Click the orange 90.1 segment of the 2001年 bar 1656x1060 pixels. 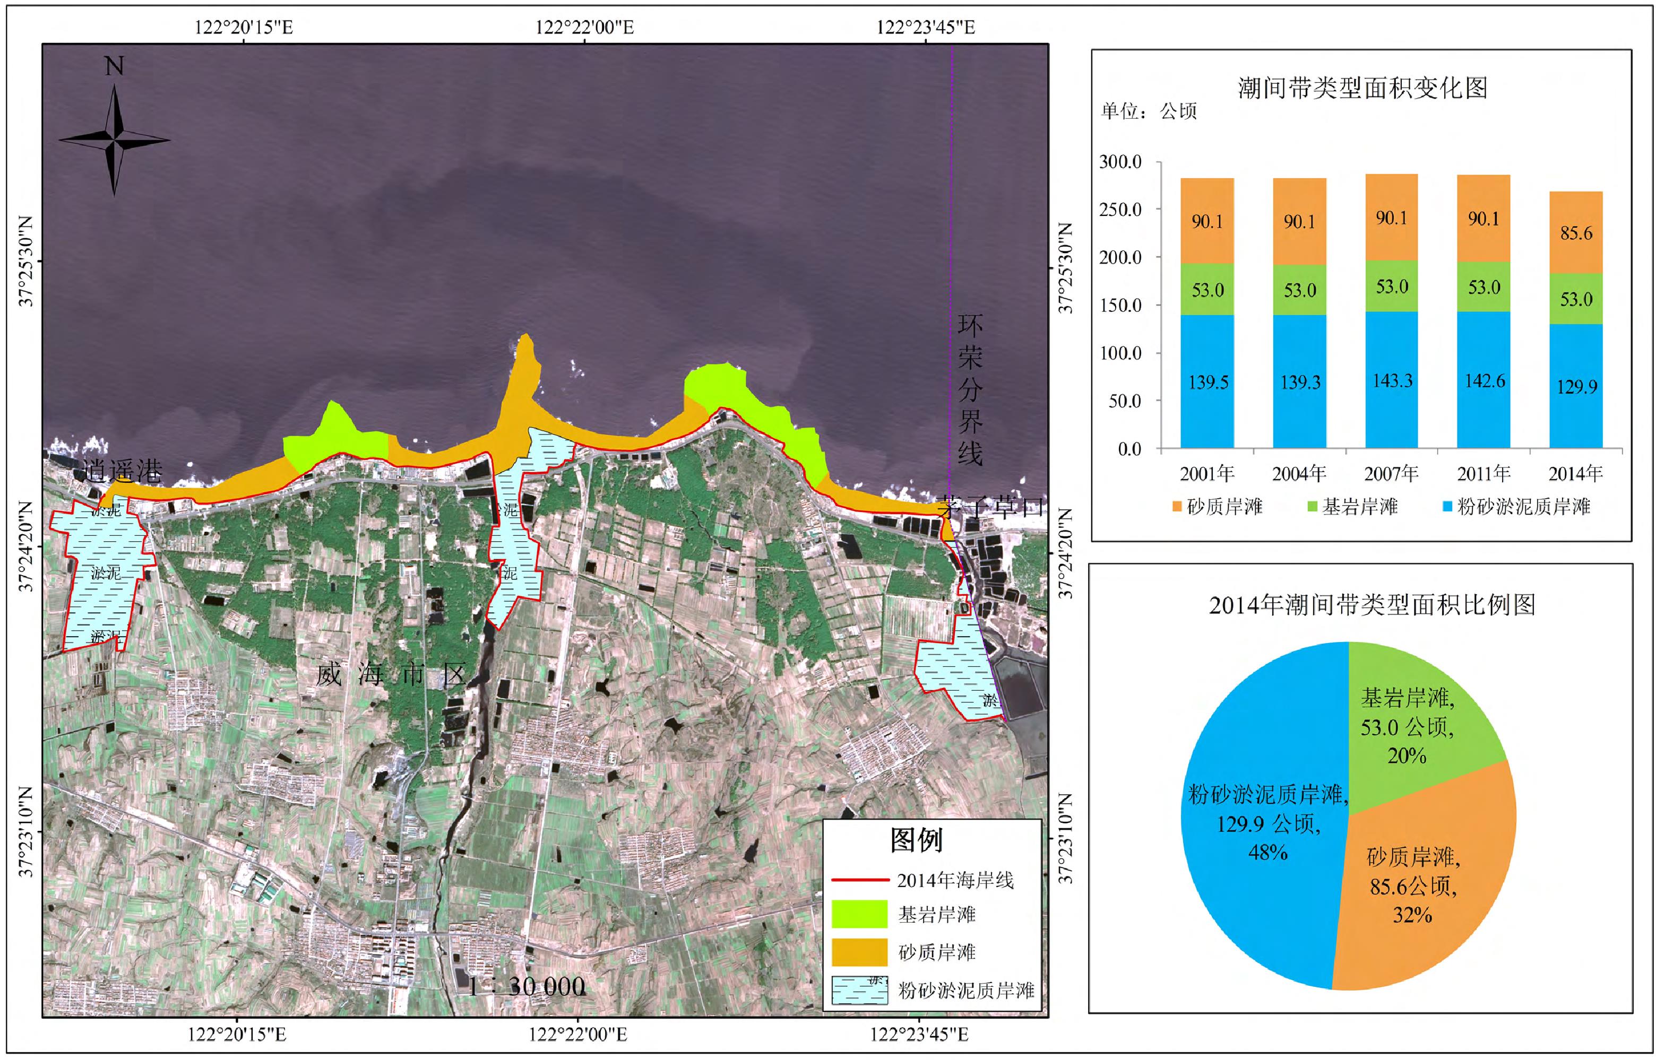tap(1207, 221)
